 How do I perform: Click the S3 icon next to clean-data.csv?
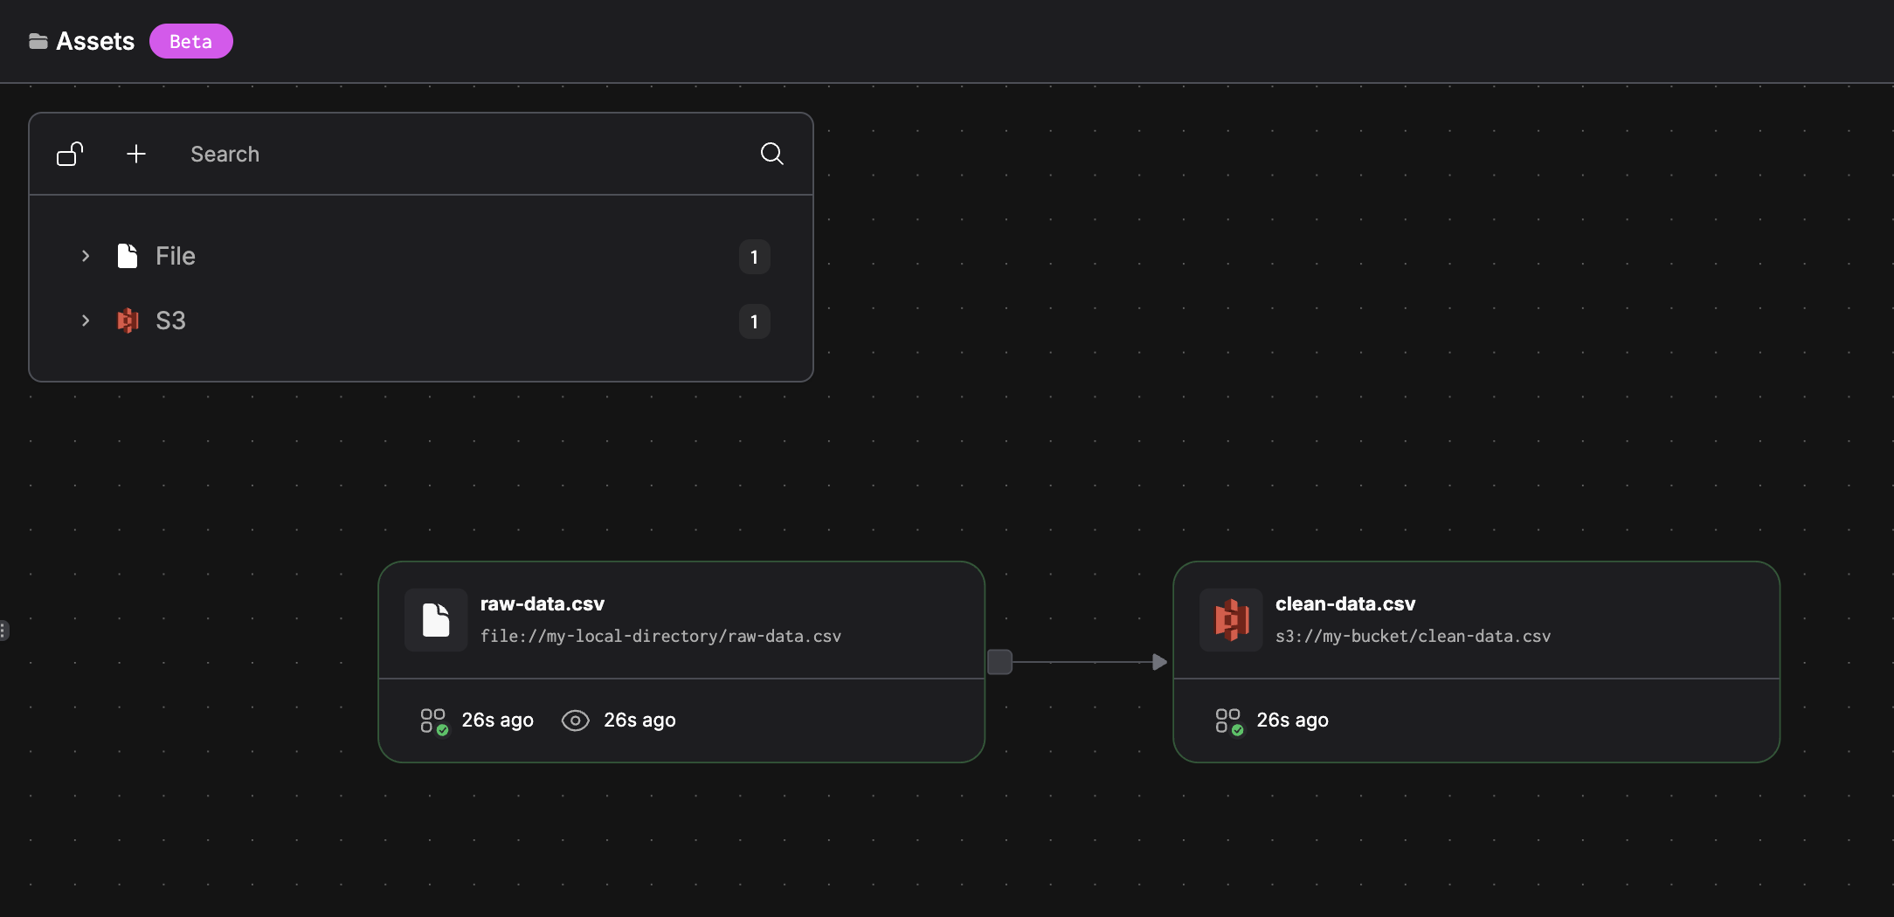(1231, 620)
